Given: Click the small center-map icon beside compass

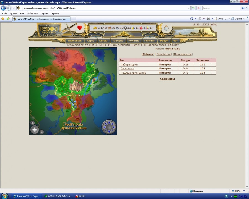Looking at the screenshot, I should click(x=41, y=132).
